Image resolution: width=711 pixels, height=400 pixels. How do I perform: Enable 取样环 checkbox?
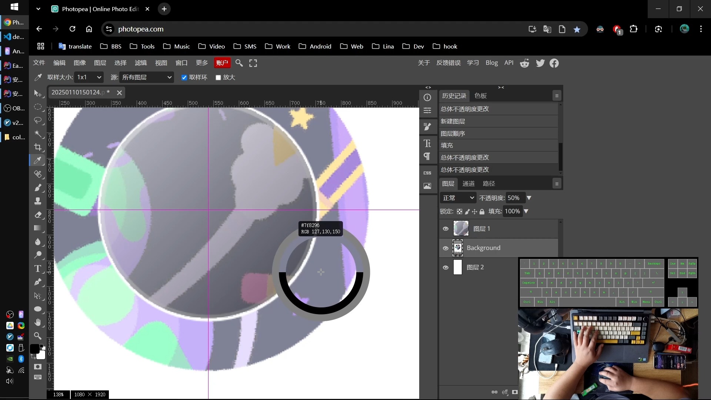tap(184, 77)
